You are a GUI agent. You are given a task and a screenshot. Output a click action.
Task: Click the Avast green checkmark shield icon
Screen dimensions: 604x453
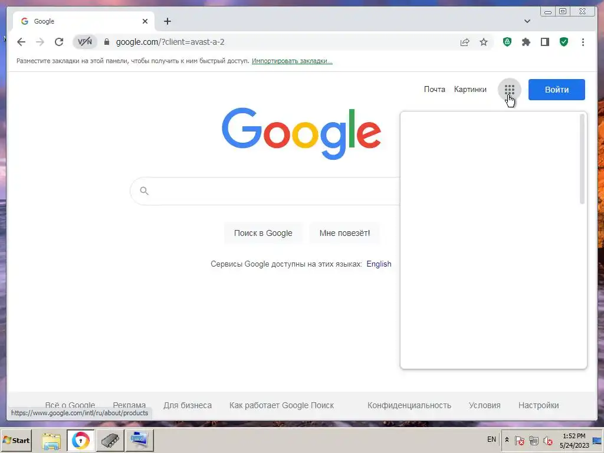point(563,42)
